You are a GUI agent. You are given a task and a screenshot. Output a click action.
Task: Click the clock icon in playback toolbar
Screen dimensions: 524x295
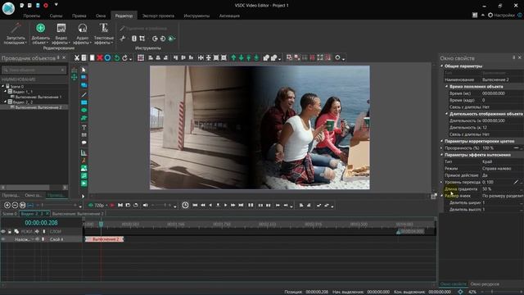coord(185,205)
